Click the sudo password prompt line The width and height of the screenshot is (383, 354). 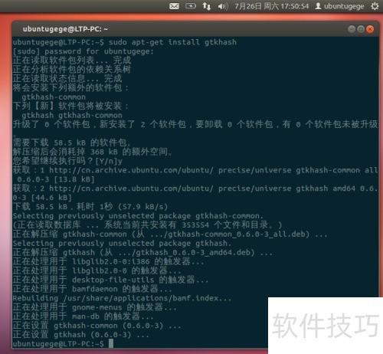83,51
